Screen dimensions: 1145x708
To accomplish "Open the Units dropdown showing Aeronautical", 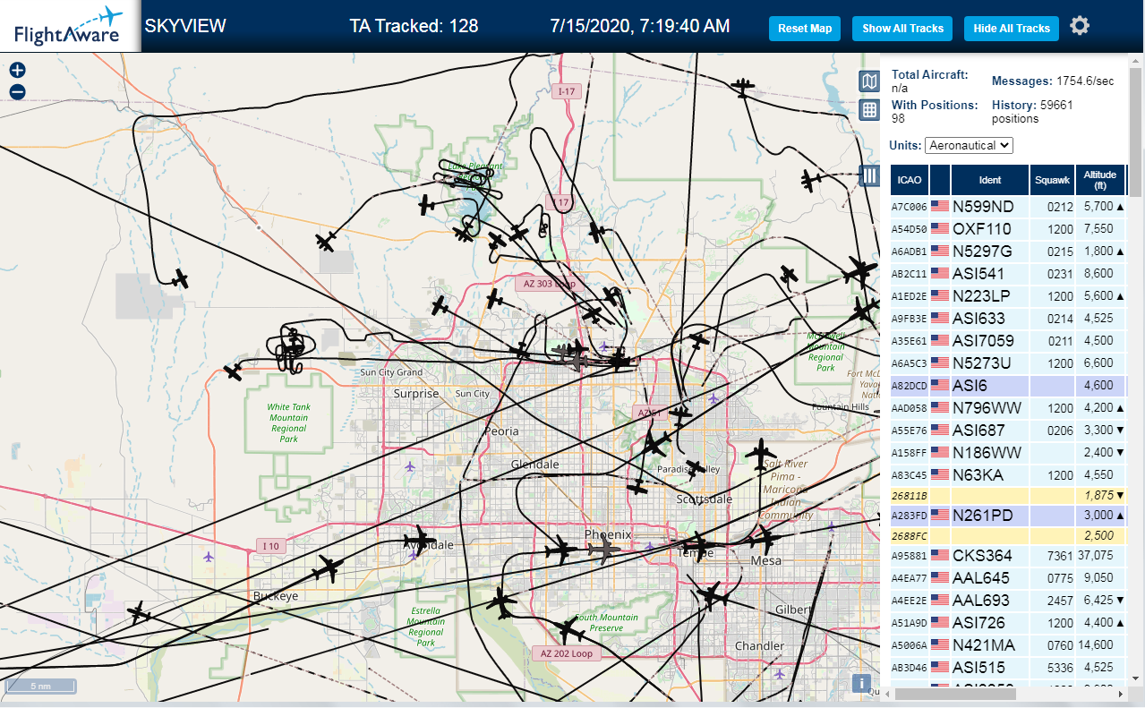I will [x=969, y=145].
